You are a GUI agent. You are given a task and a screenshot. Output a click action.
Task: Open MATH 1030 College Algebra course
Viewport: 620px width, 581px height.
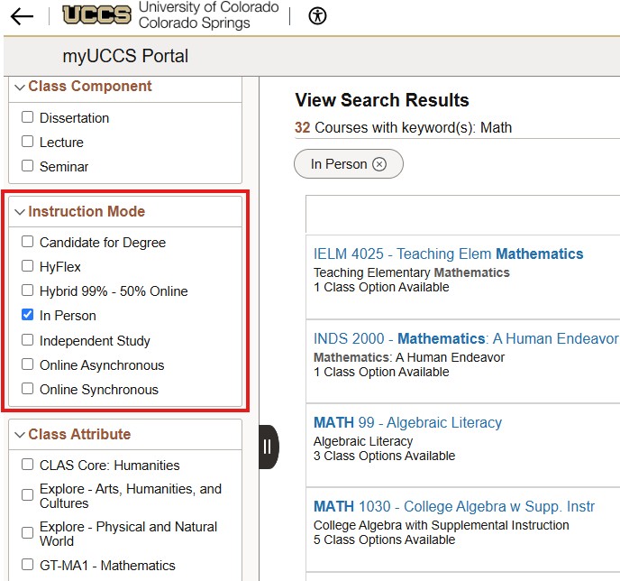[453, 507]
